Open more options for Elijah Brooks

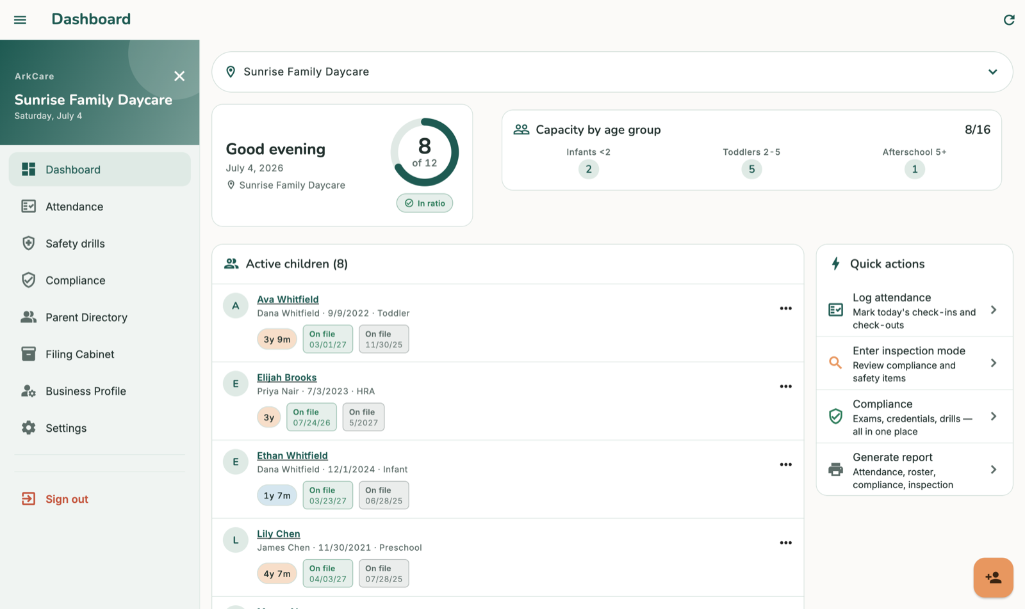[786, 386]
